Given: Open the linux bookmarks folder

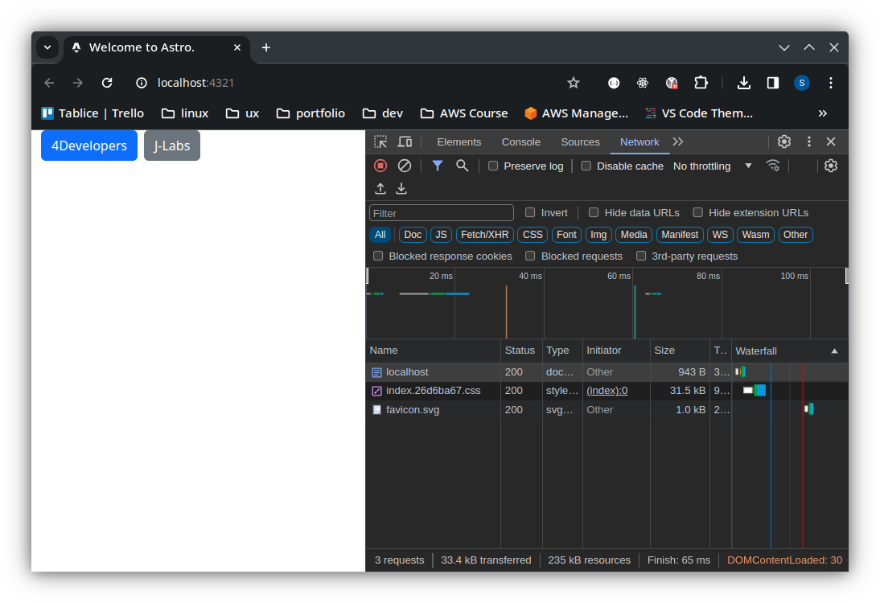Looking at the screenshot, I should [185, 113].
